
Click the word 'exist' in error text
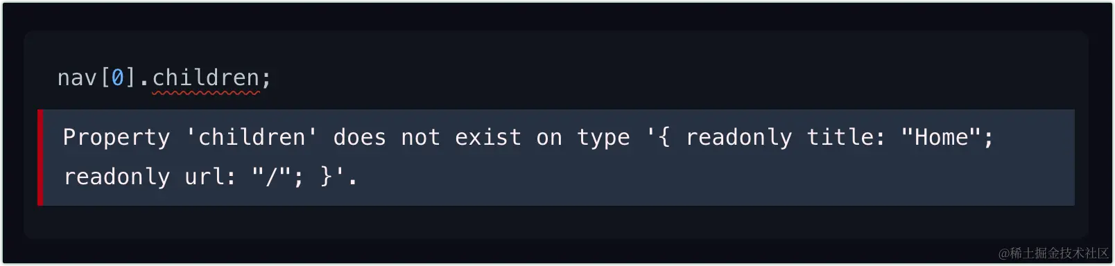tap(487, 136)
